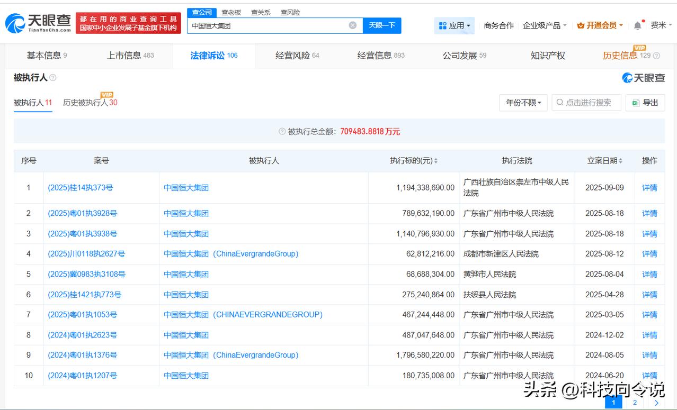The image size is (677, 410).
Task: Open the question-mark help icon beside 被执行人 heading
Action: (52, 78)
